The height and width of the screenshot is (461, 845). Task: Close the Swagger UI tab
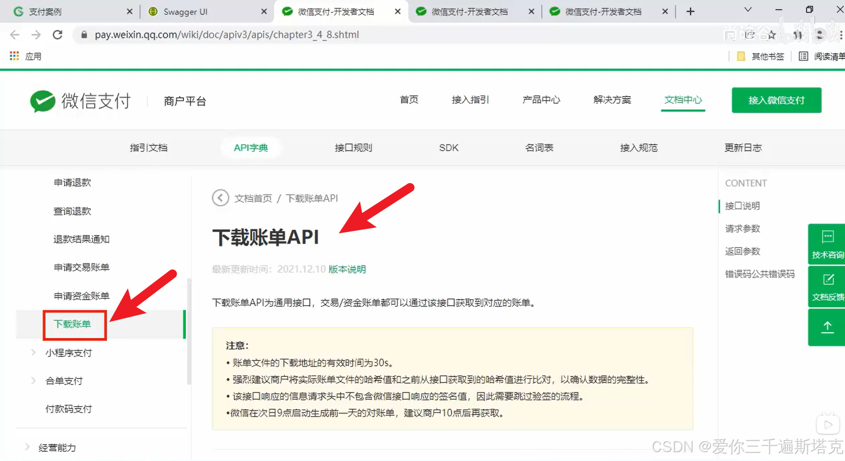264,12
